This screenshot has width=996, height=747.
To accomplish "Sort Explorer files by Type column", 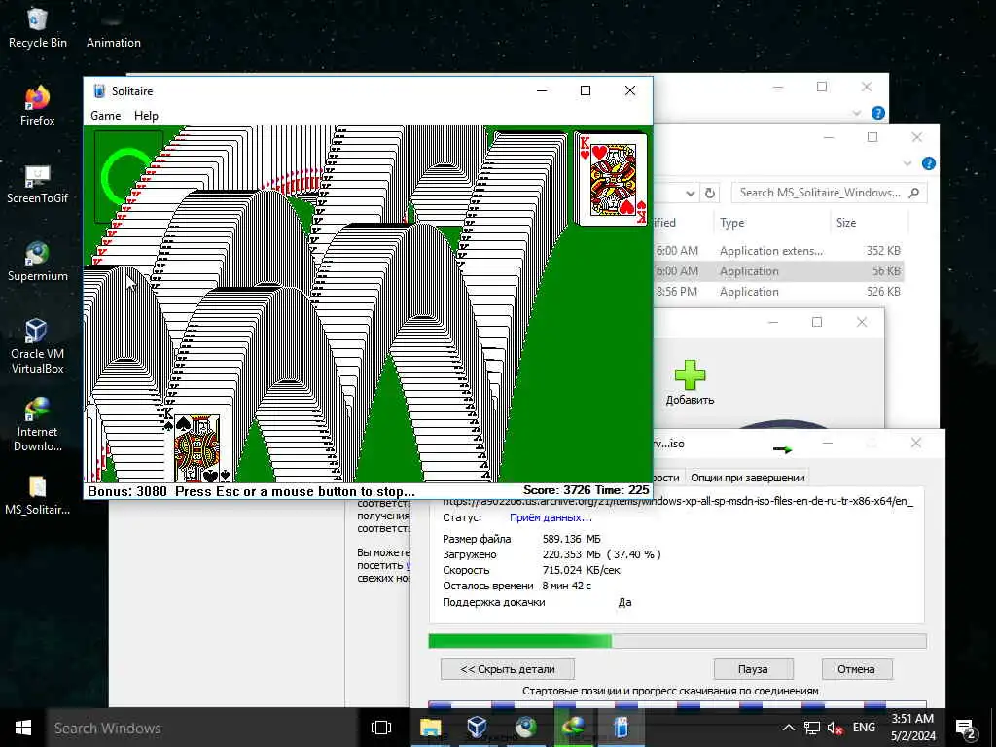I will coord(731,223).
